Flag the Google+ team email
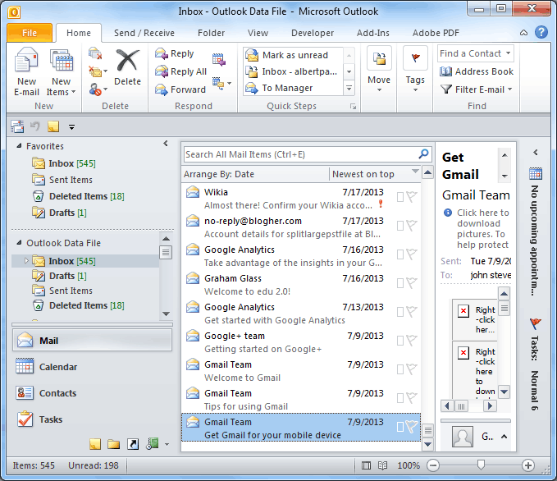 pos(412,341)
